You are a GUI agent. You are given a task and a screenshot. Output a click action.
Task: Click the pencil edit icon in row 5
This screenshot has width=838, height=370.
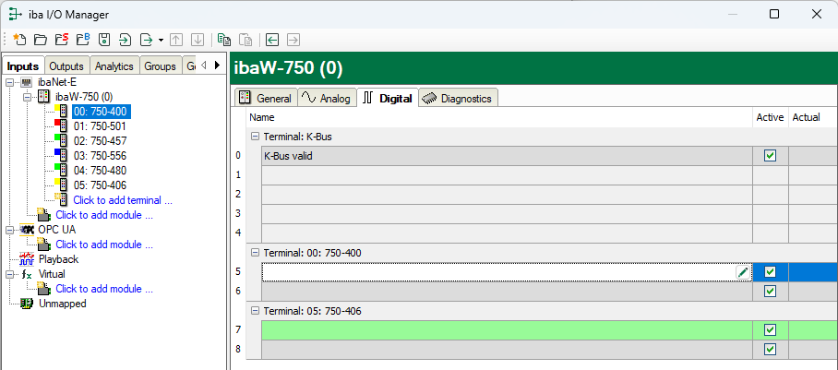743,272
